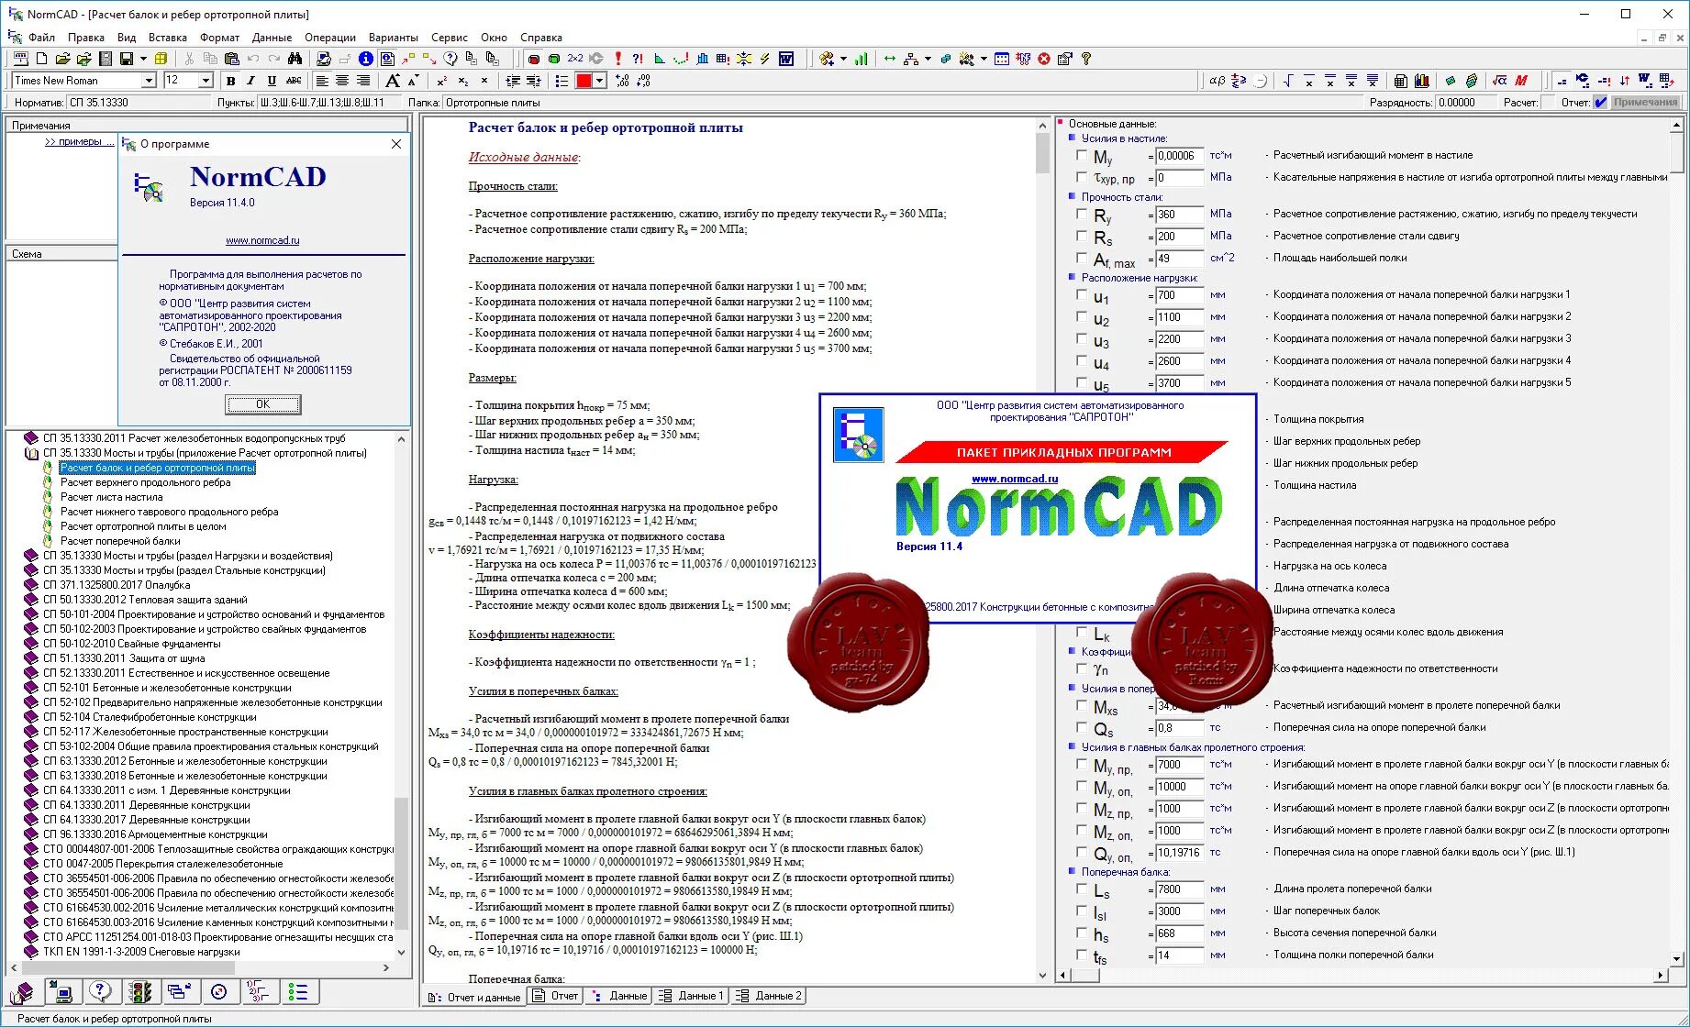Open www.normcad.ru link in About dialog
Screen dimensions: 1690x1027
click(262, 240)
